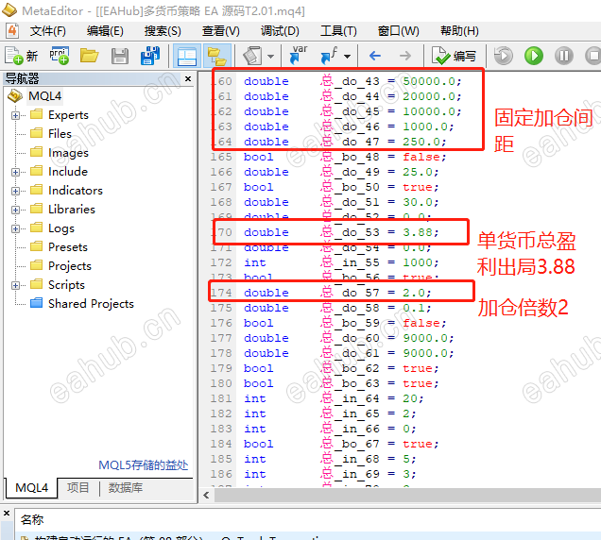Viewport: 601px width, 540px height.
Task: Select the Projects folder
Action: 70,266
